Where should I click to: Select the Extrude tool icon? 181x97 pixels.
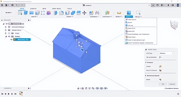pos(26,13)
